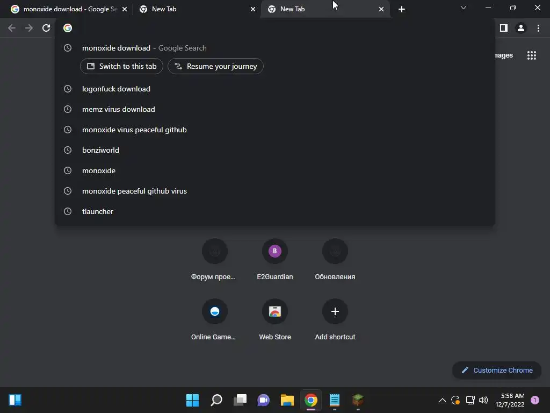
Task: Click the volume speaker tray icon
Action: pyautogui.click(x=483, y=400)
